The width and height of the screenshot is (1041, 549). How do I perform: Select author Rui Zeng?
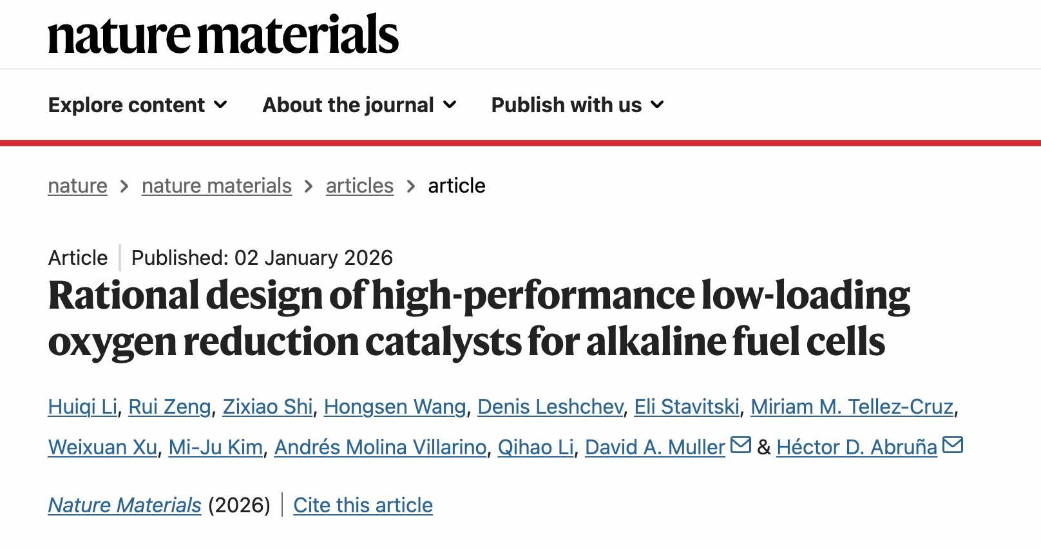[x=169, y=407]
